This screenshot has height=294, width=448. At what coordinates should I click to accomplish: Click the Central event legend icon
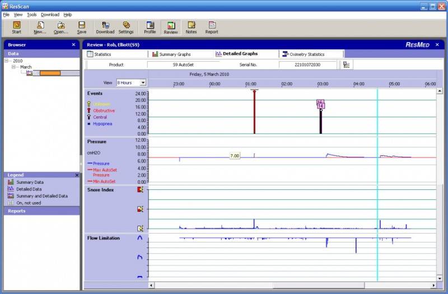tap(89, 117)
